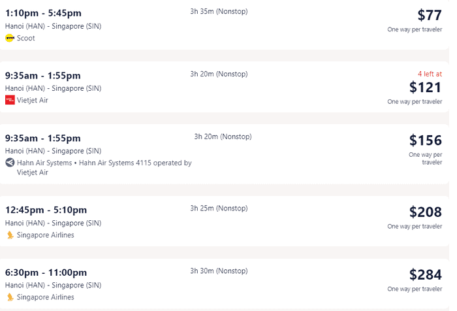Click the 3h 30m (Nonstop) duration text

click(x=219, y=271)
